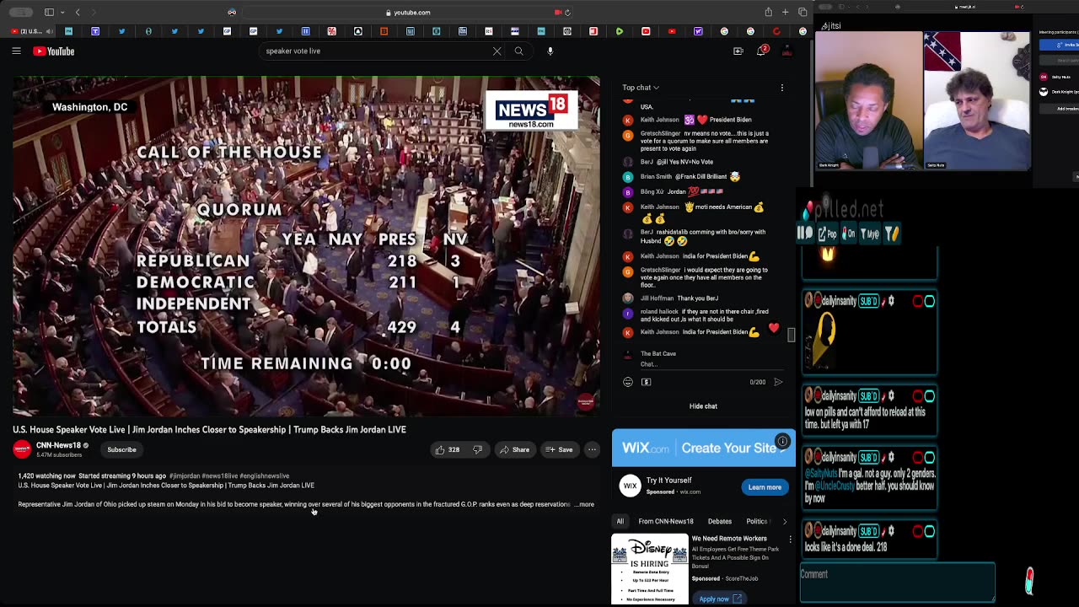Open the Wix ad info icon

pos(782,441)
